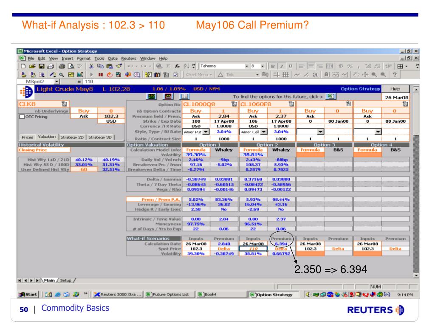Click the orange refresh icon in Reuters toolbar
Image resolution: width=435 pixels, height=326 pixels.
(x=110, y=75)
